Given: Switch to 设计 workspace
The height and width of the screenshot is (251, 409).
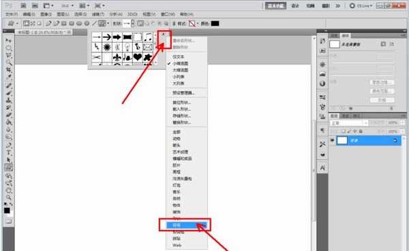Looking at the screenshot, I should (295, 5).
